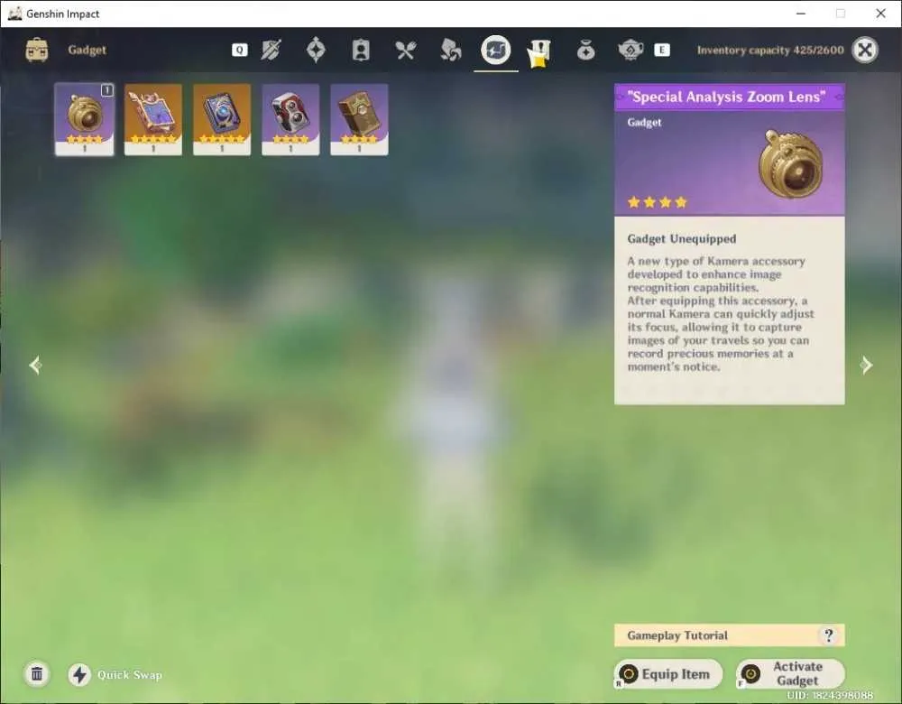The image size is (902, 704).
Task: Click the Activate Gadget button
Action: coord(790,674)
